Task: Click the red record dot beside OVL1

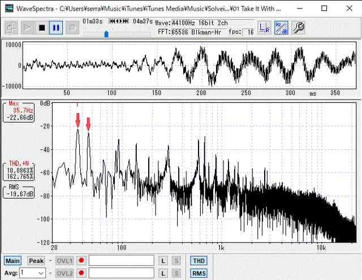Action: (81, 261)
